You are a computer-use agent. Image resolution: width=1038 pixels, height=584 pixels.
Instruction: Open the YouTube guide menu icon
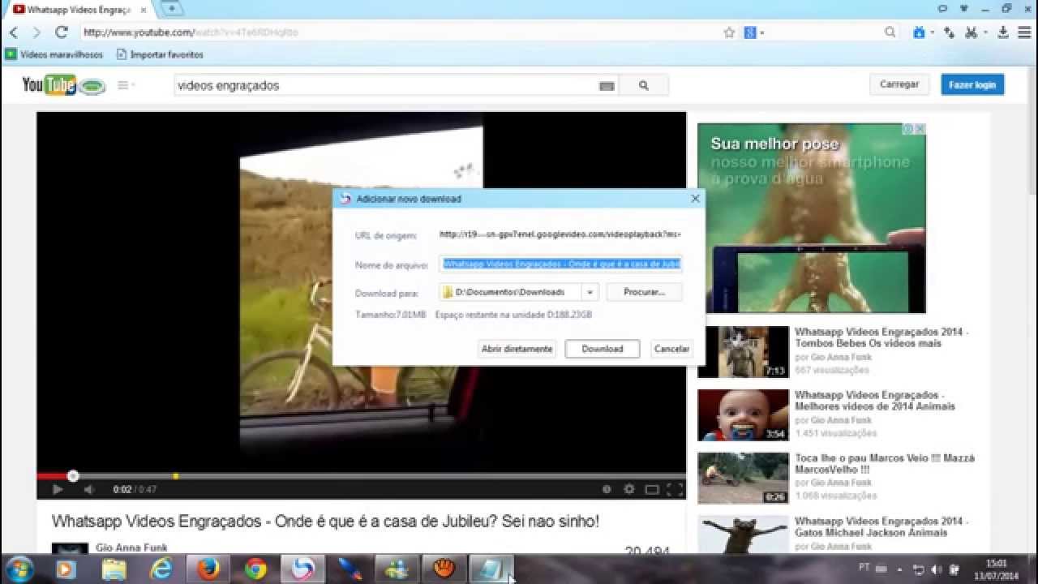[123, 84]
